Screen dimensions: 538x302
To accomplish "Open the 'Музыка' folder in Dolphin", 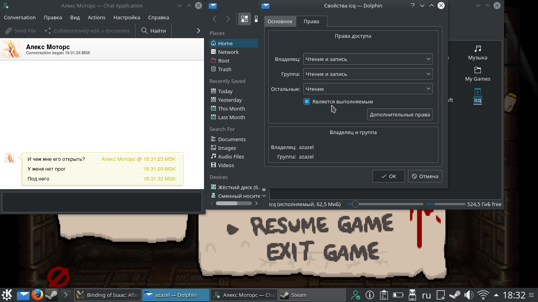I will click(x=478, y=53).
